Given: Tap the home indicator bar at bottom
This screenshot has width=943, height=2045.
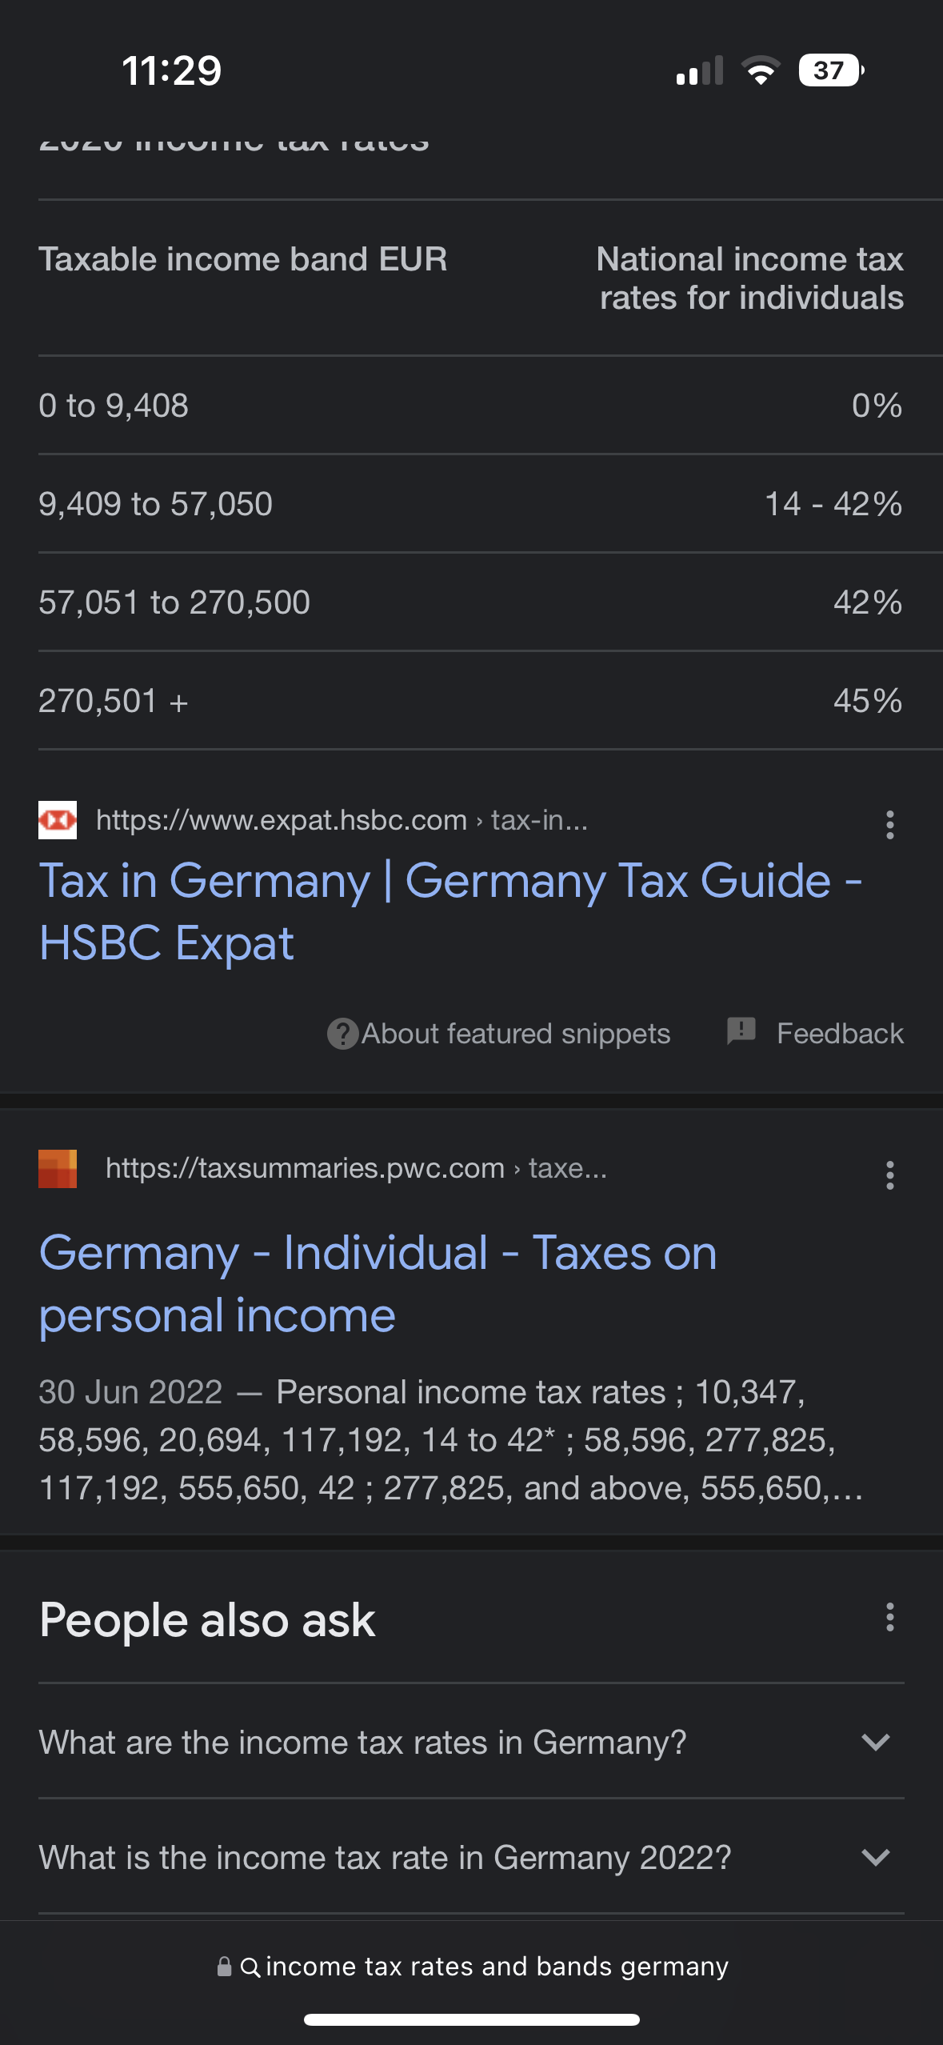Looking at the screenshot, I should click(472, 2019).
